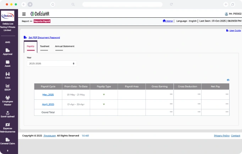242x154 pixels.
Task: Open the Excel Upload icon
Action: pos(7,112)
